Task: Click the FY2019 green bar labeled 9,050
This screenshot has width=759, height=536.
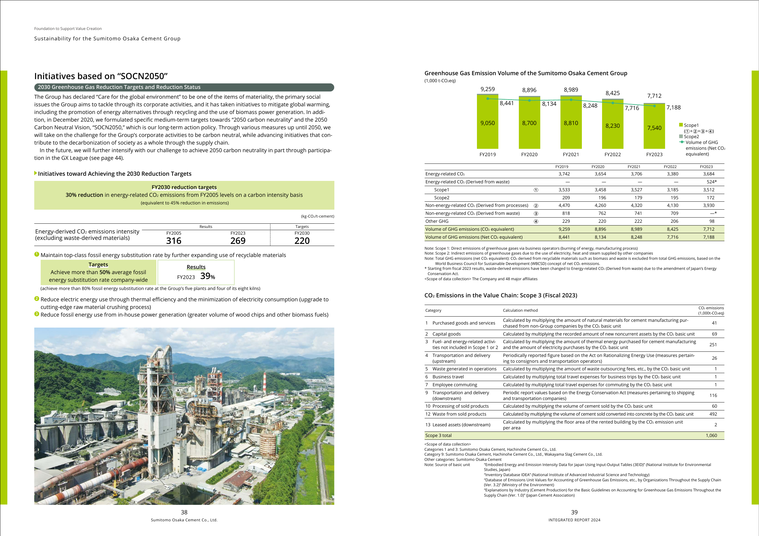Action: tap(488, 123)
